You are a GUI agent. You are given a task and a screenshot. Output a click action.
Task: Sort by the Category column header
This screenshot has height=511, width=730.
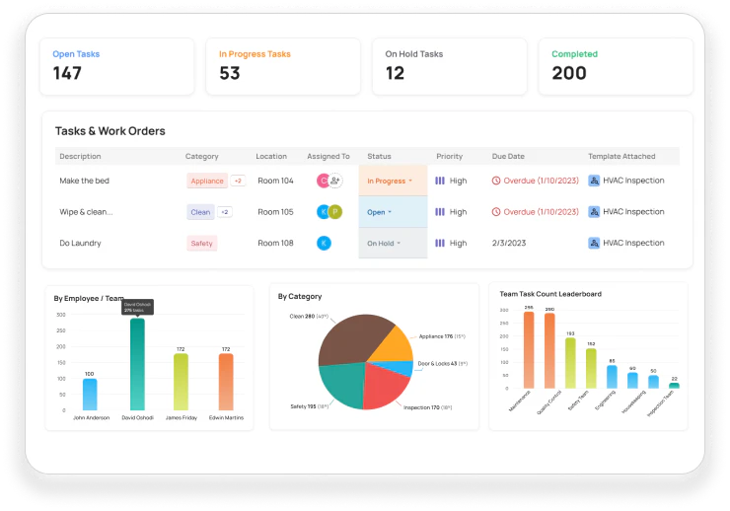point(201,157)
